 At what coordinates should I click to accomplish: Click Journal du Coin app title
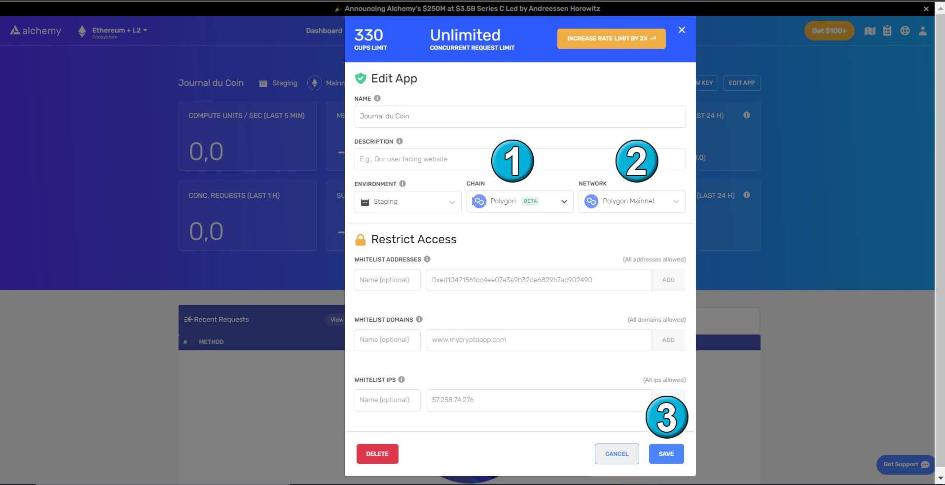(x=211, y=83)
